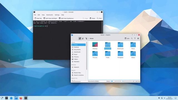
Task: Switch Dolphin to Icons view mode
Action: click(x=80, y=38)
